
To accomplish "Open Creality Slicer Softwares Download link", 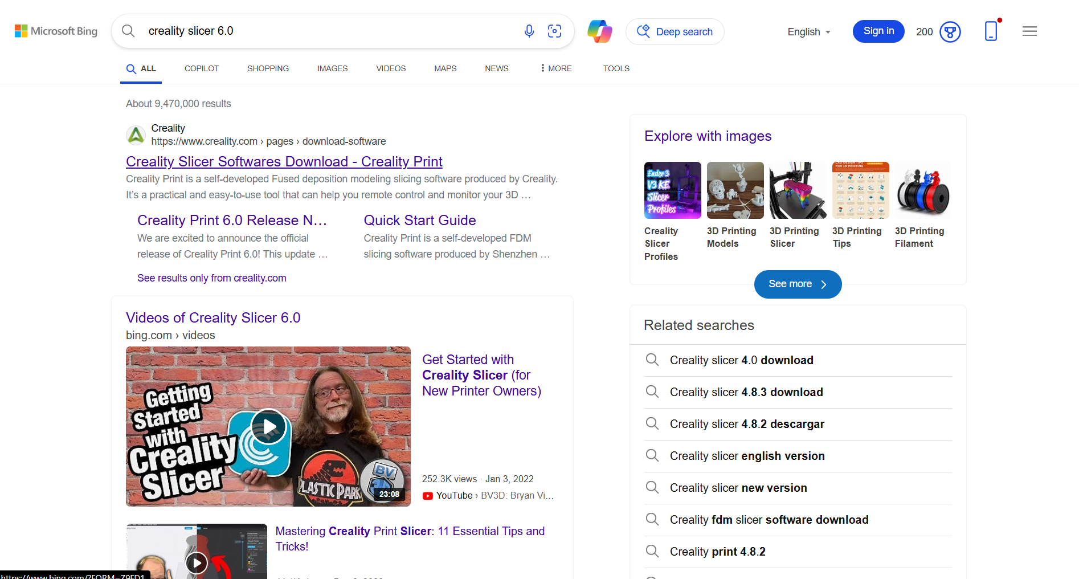I will (x=284, y=162).
